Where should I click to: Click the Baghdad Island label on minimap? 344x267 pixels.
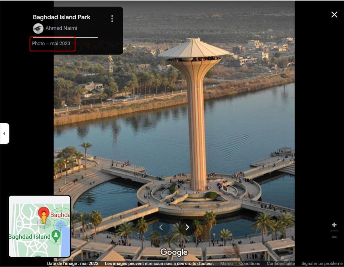pos(29,237)
